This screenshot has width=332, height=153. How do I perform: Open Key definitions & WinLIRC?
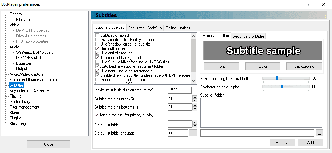click(31, 91)
